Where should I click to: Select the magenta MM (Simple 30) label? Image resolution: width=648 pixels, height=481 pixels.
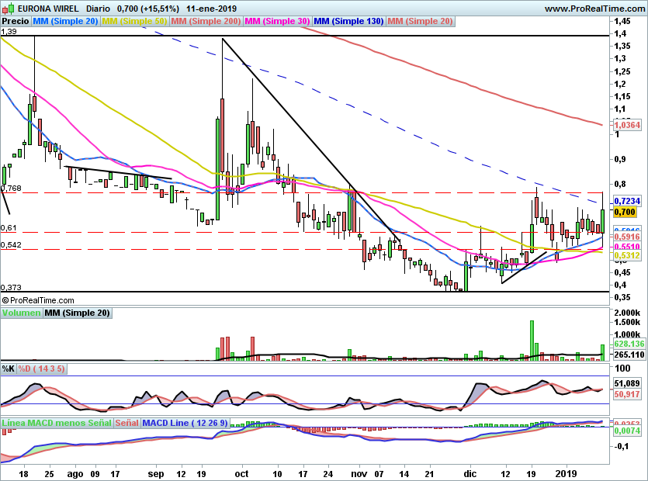277,21
